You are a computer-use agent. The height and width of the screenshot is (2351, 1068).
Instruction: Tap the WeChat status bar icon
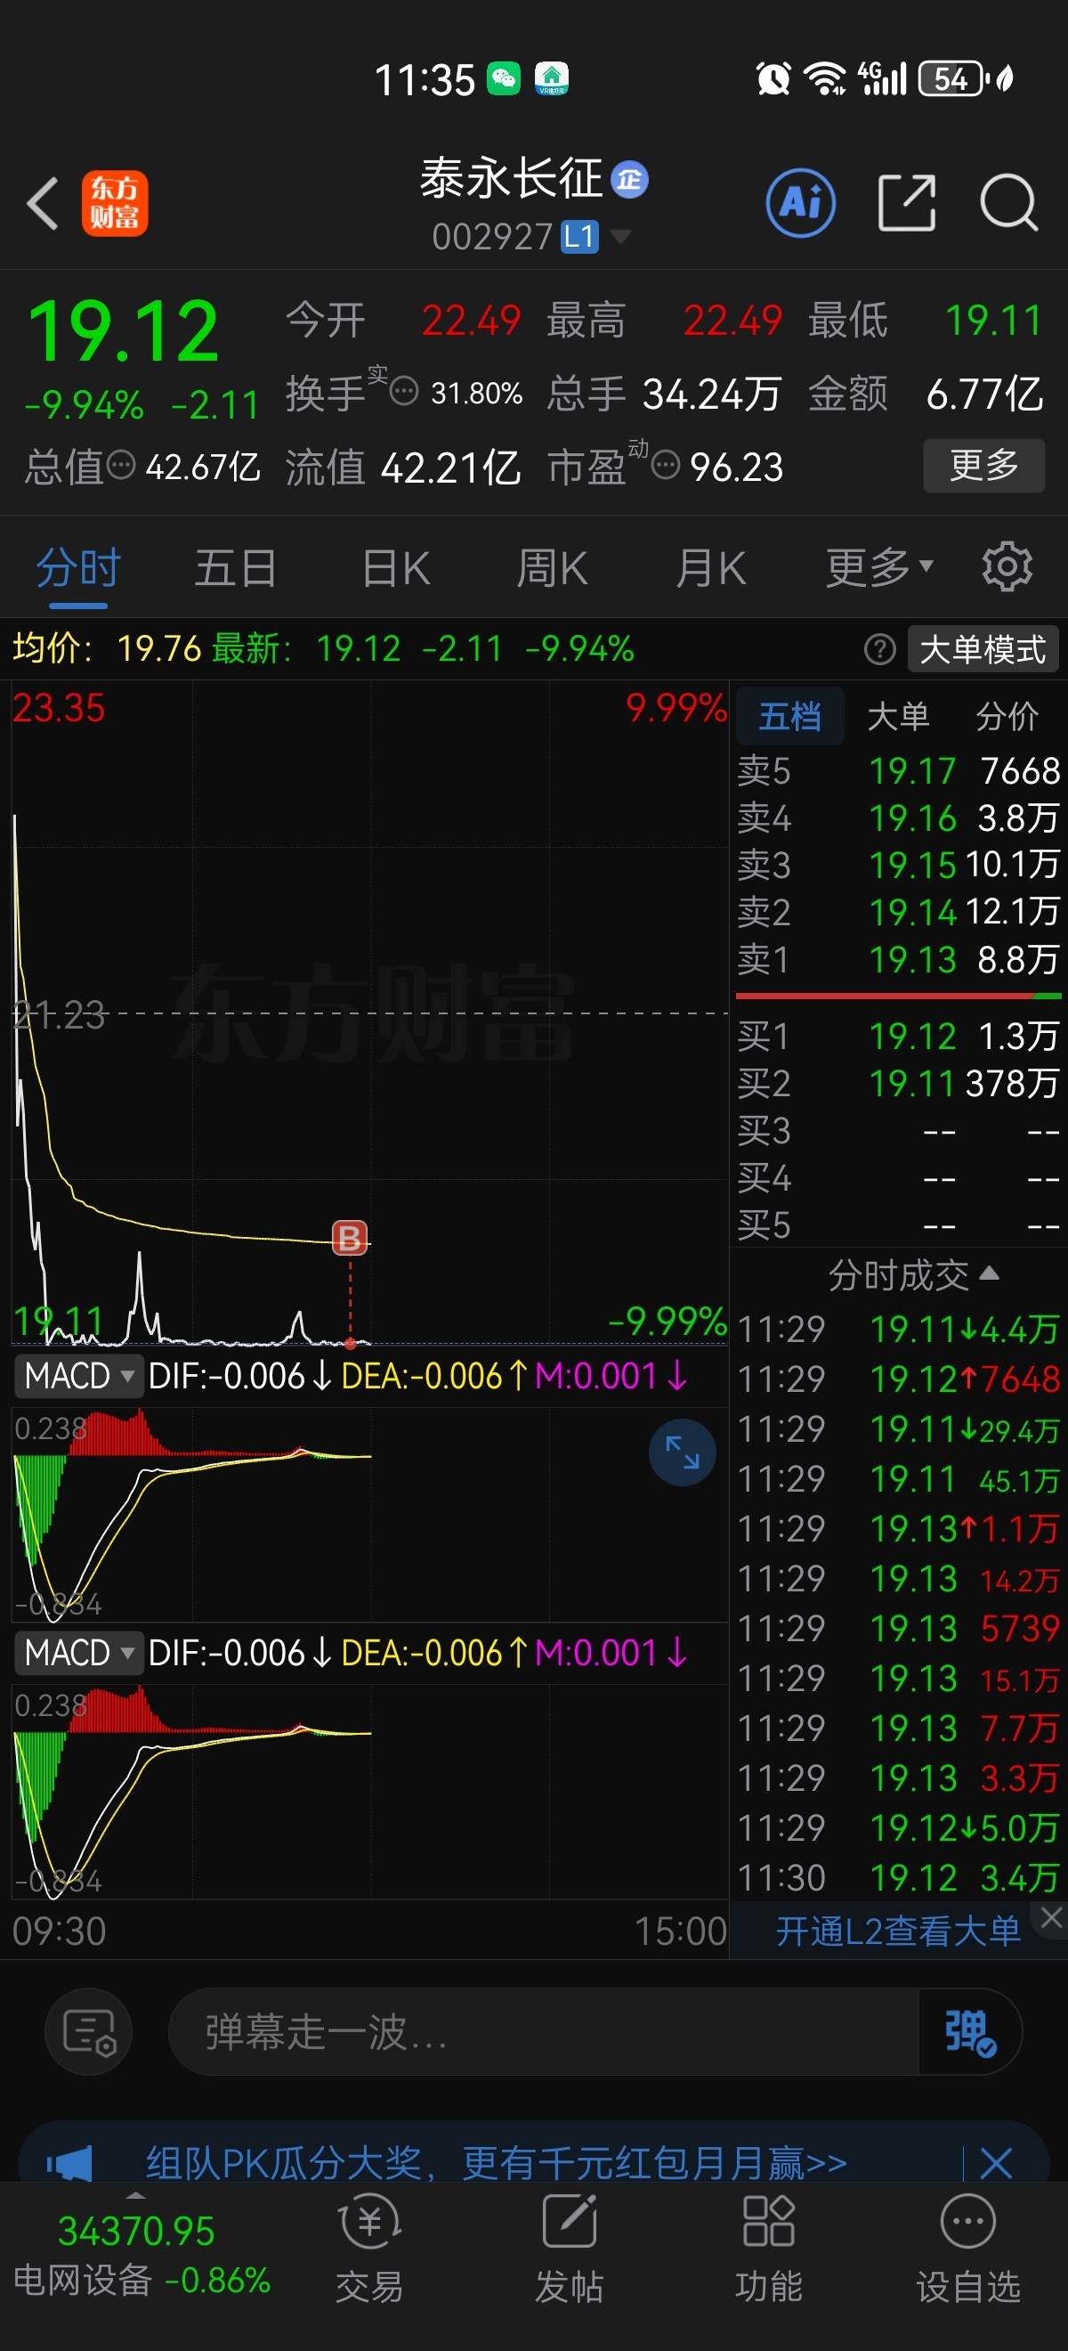click(504, 78)
